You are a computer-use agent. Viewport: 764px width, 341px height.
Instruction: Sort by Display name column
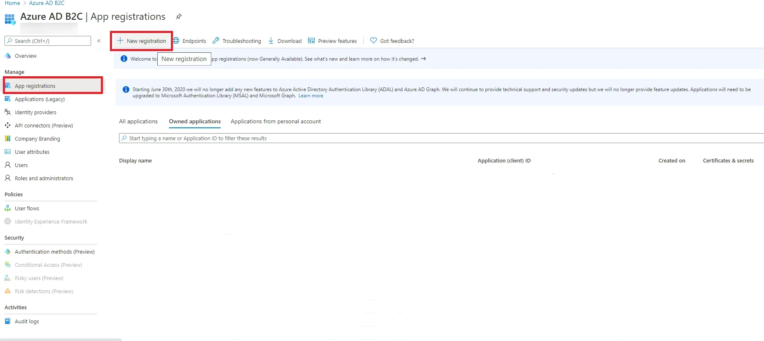136,160
